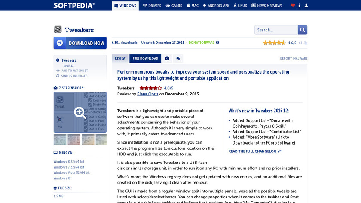
Task: Open the third small screenshot thumbnail
Action: 88,140
